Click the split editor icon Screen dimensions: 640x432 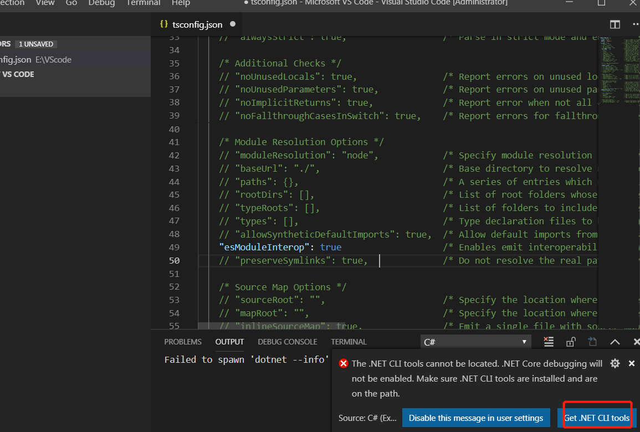615,24
